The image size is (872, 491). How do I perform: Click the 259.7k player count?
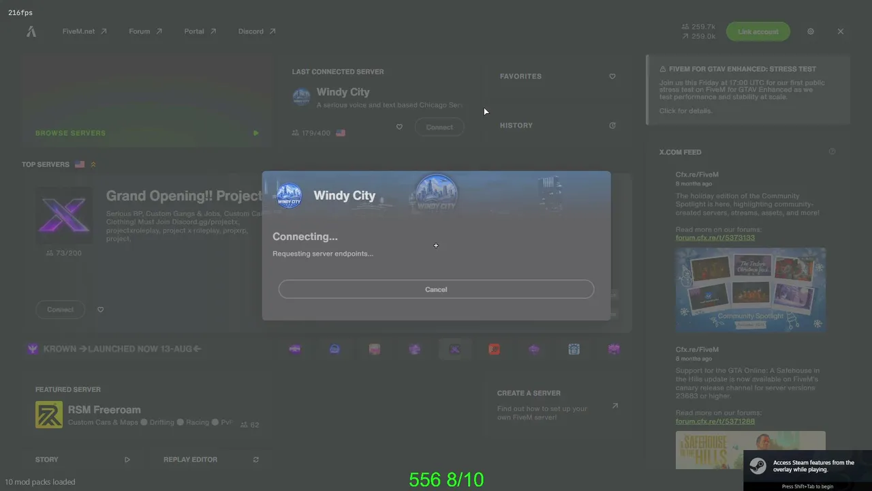tap(698, 27)
